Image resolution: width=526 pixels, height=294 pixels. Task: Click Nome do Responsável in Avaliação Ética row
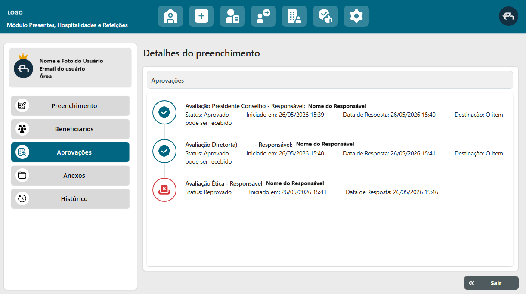click(x=295, y=183)
